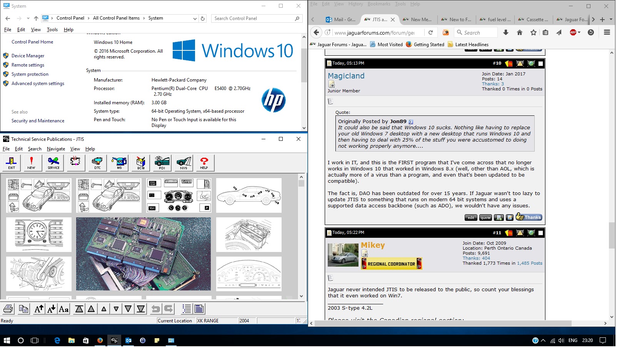Open address bar history dropdown in Control Panel
Image resolution: width=617 pixels, height=347 pixels.
[195, 18]
